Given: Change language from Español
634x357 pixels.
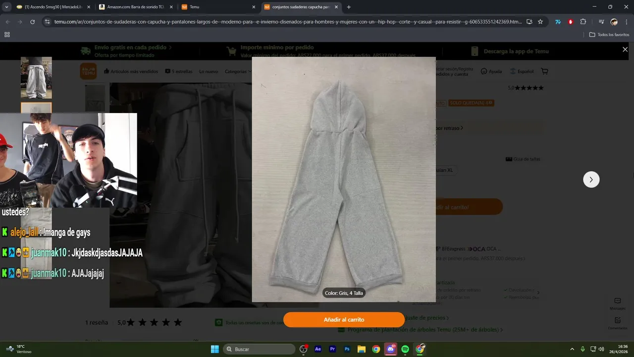Looking at the screenshot, I should (x=522, y=71).
